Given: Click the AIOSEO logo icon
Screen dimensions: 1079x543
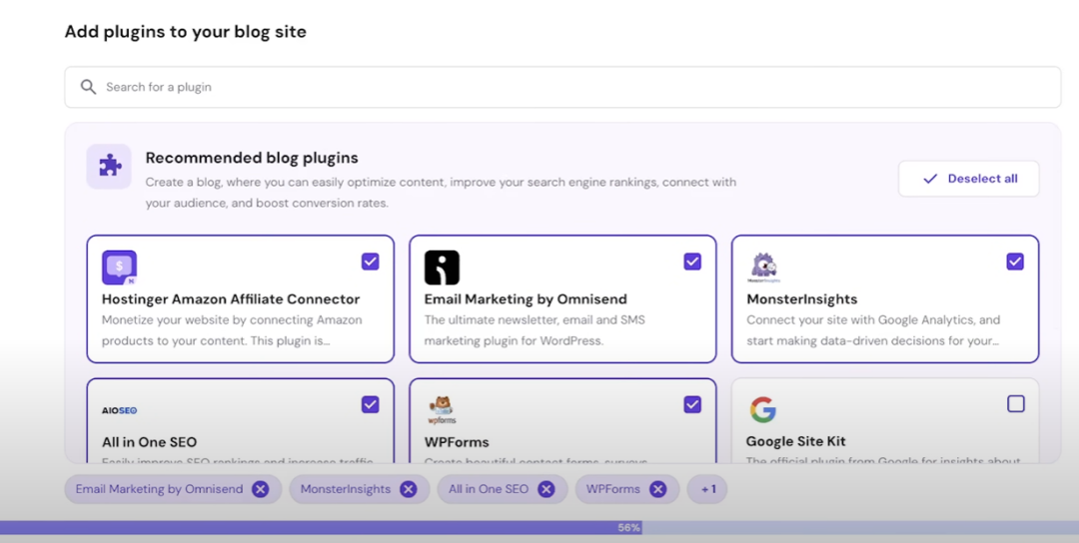Looking at the screenshot, I should point(119,410).
